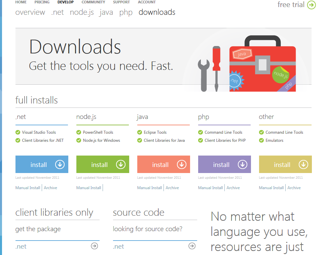
Task: Open Manual Install link under node.js
Action: (x=89, y=188)
